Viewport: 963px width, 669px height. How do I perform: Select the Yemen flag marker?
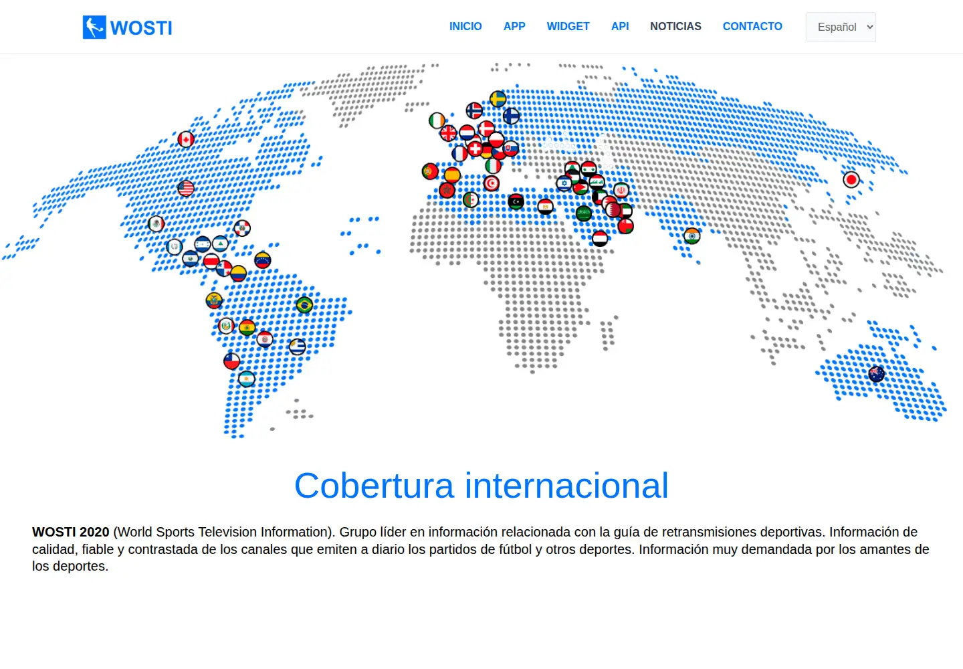600,238
